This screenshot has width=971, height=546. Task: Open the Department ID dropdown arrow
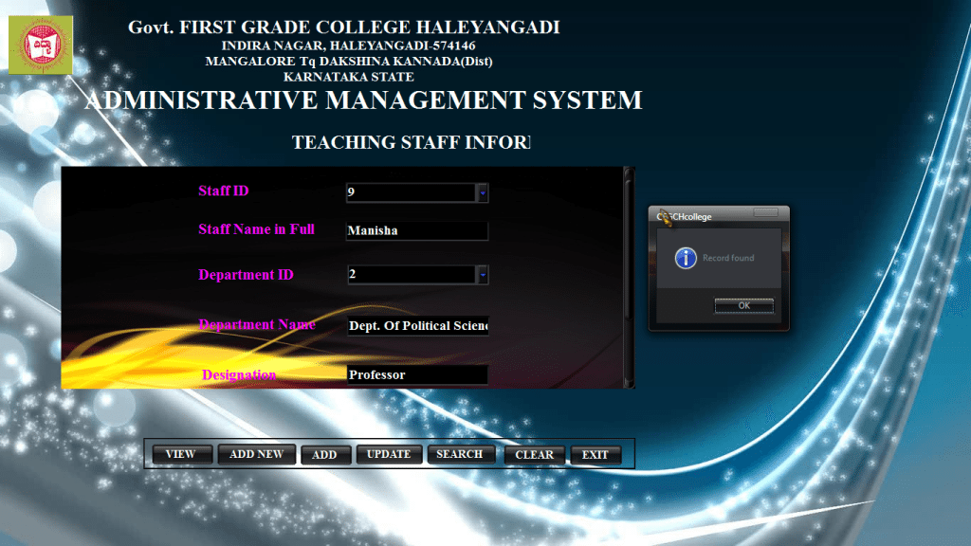(x=482, y=274)
